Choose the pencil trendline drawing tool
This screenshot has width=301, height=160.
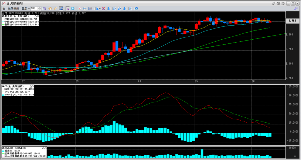tap(55, 9)
